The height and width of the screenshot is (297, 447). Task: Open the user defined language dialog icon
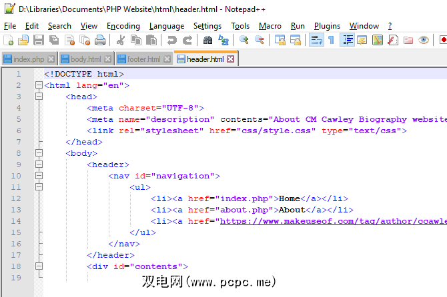tap(362, 40)
